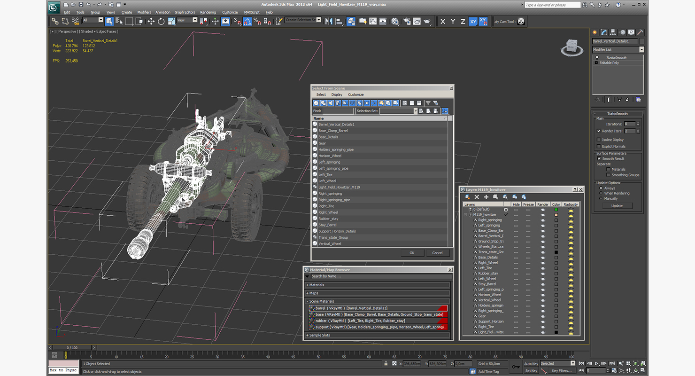Viewport: 695px width, 376px height.
Task: Click Cancel in Select From Scene
Action: click(x=437, y=253)
